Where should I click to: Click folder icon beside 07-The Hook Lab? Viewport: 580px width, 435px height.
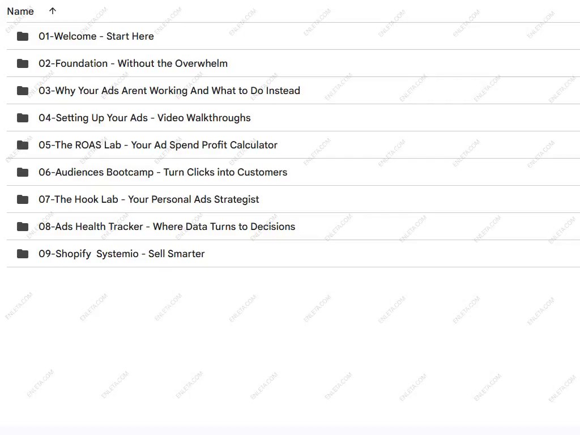[23, 199]
